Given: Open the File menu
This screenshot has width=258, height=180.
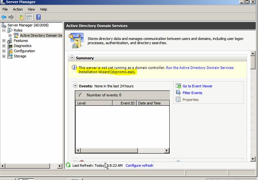Looking at the screenshot, I should 5,9.
